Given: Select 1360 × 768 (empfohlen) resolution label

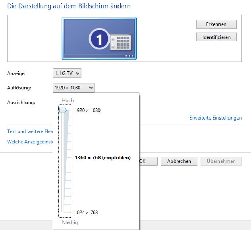Looking at the screenshot, I should pyautogui.click(x=102, y=158).
